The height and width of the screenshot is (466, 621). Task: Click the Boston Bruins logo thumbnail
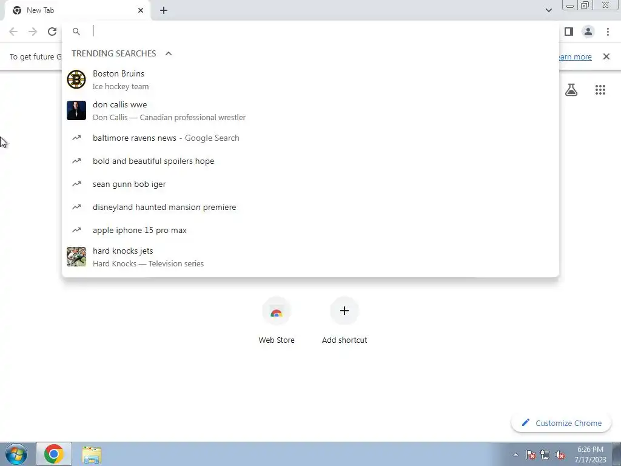76,79
